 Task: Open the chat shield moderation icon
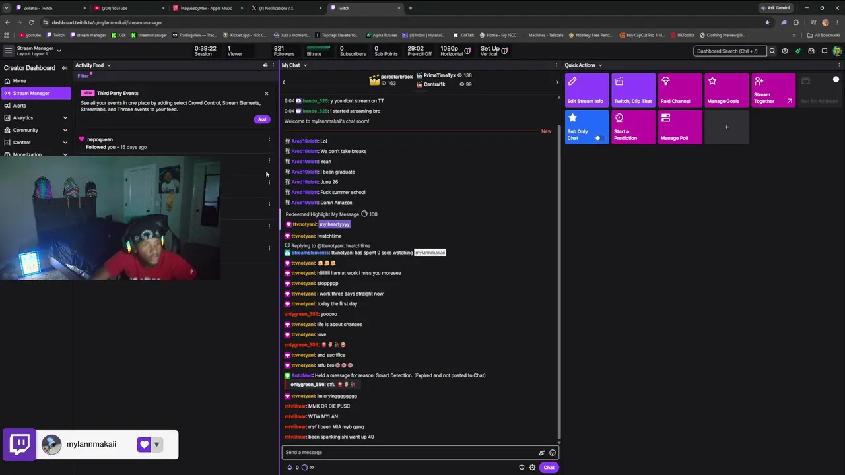point(522,468)
